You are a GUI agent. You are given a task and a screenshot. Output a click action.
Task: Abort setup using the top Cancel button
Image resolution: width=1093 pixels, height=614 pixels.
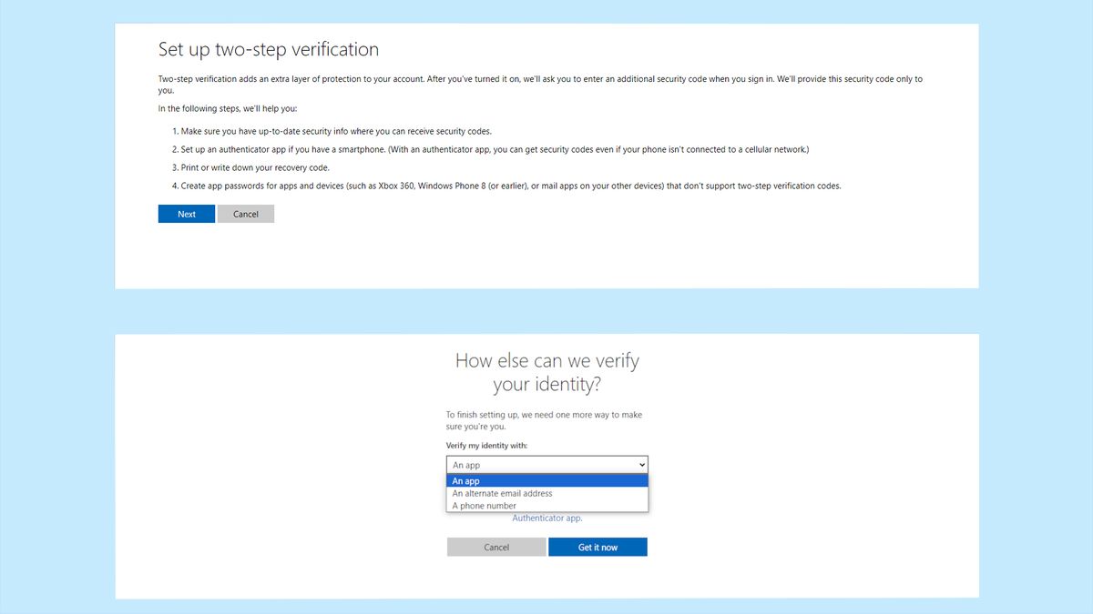(246, 213)
